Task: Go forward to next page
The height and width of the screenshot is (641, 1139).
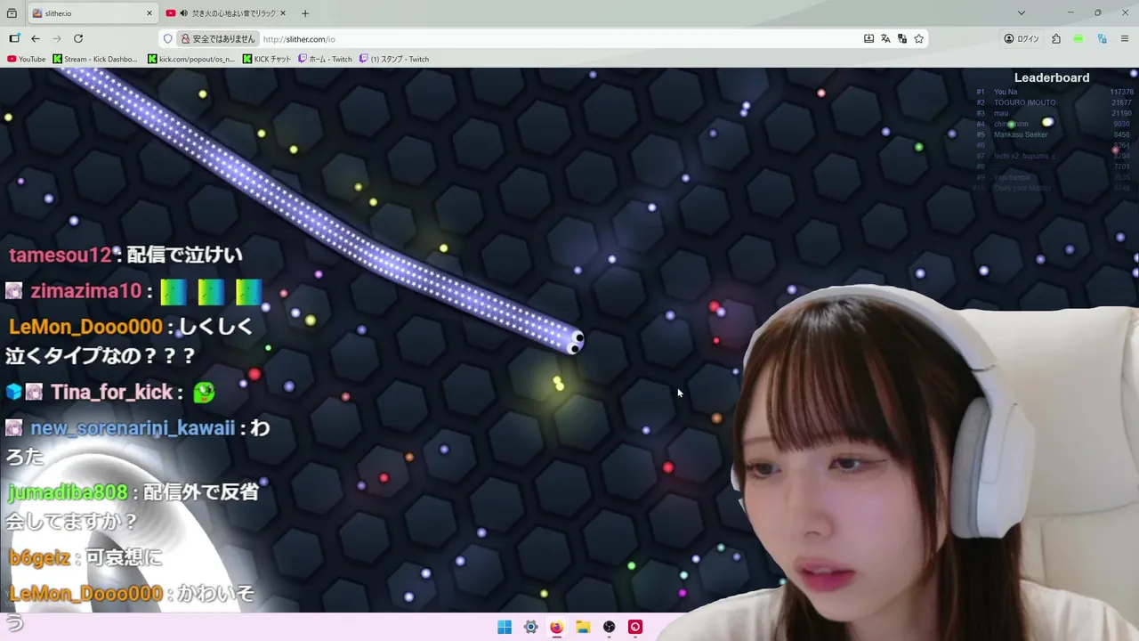Action: coord(57,38)
